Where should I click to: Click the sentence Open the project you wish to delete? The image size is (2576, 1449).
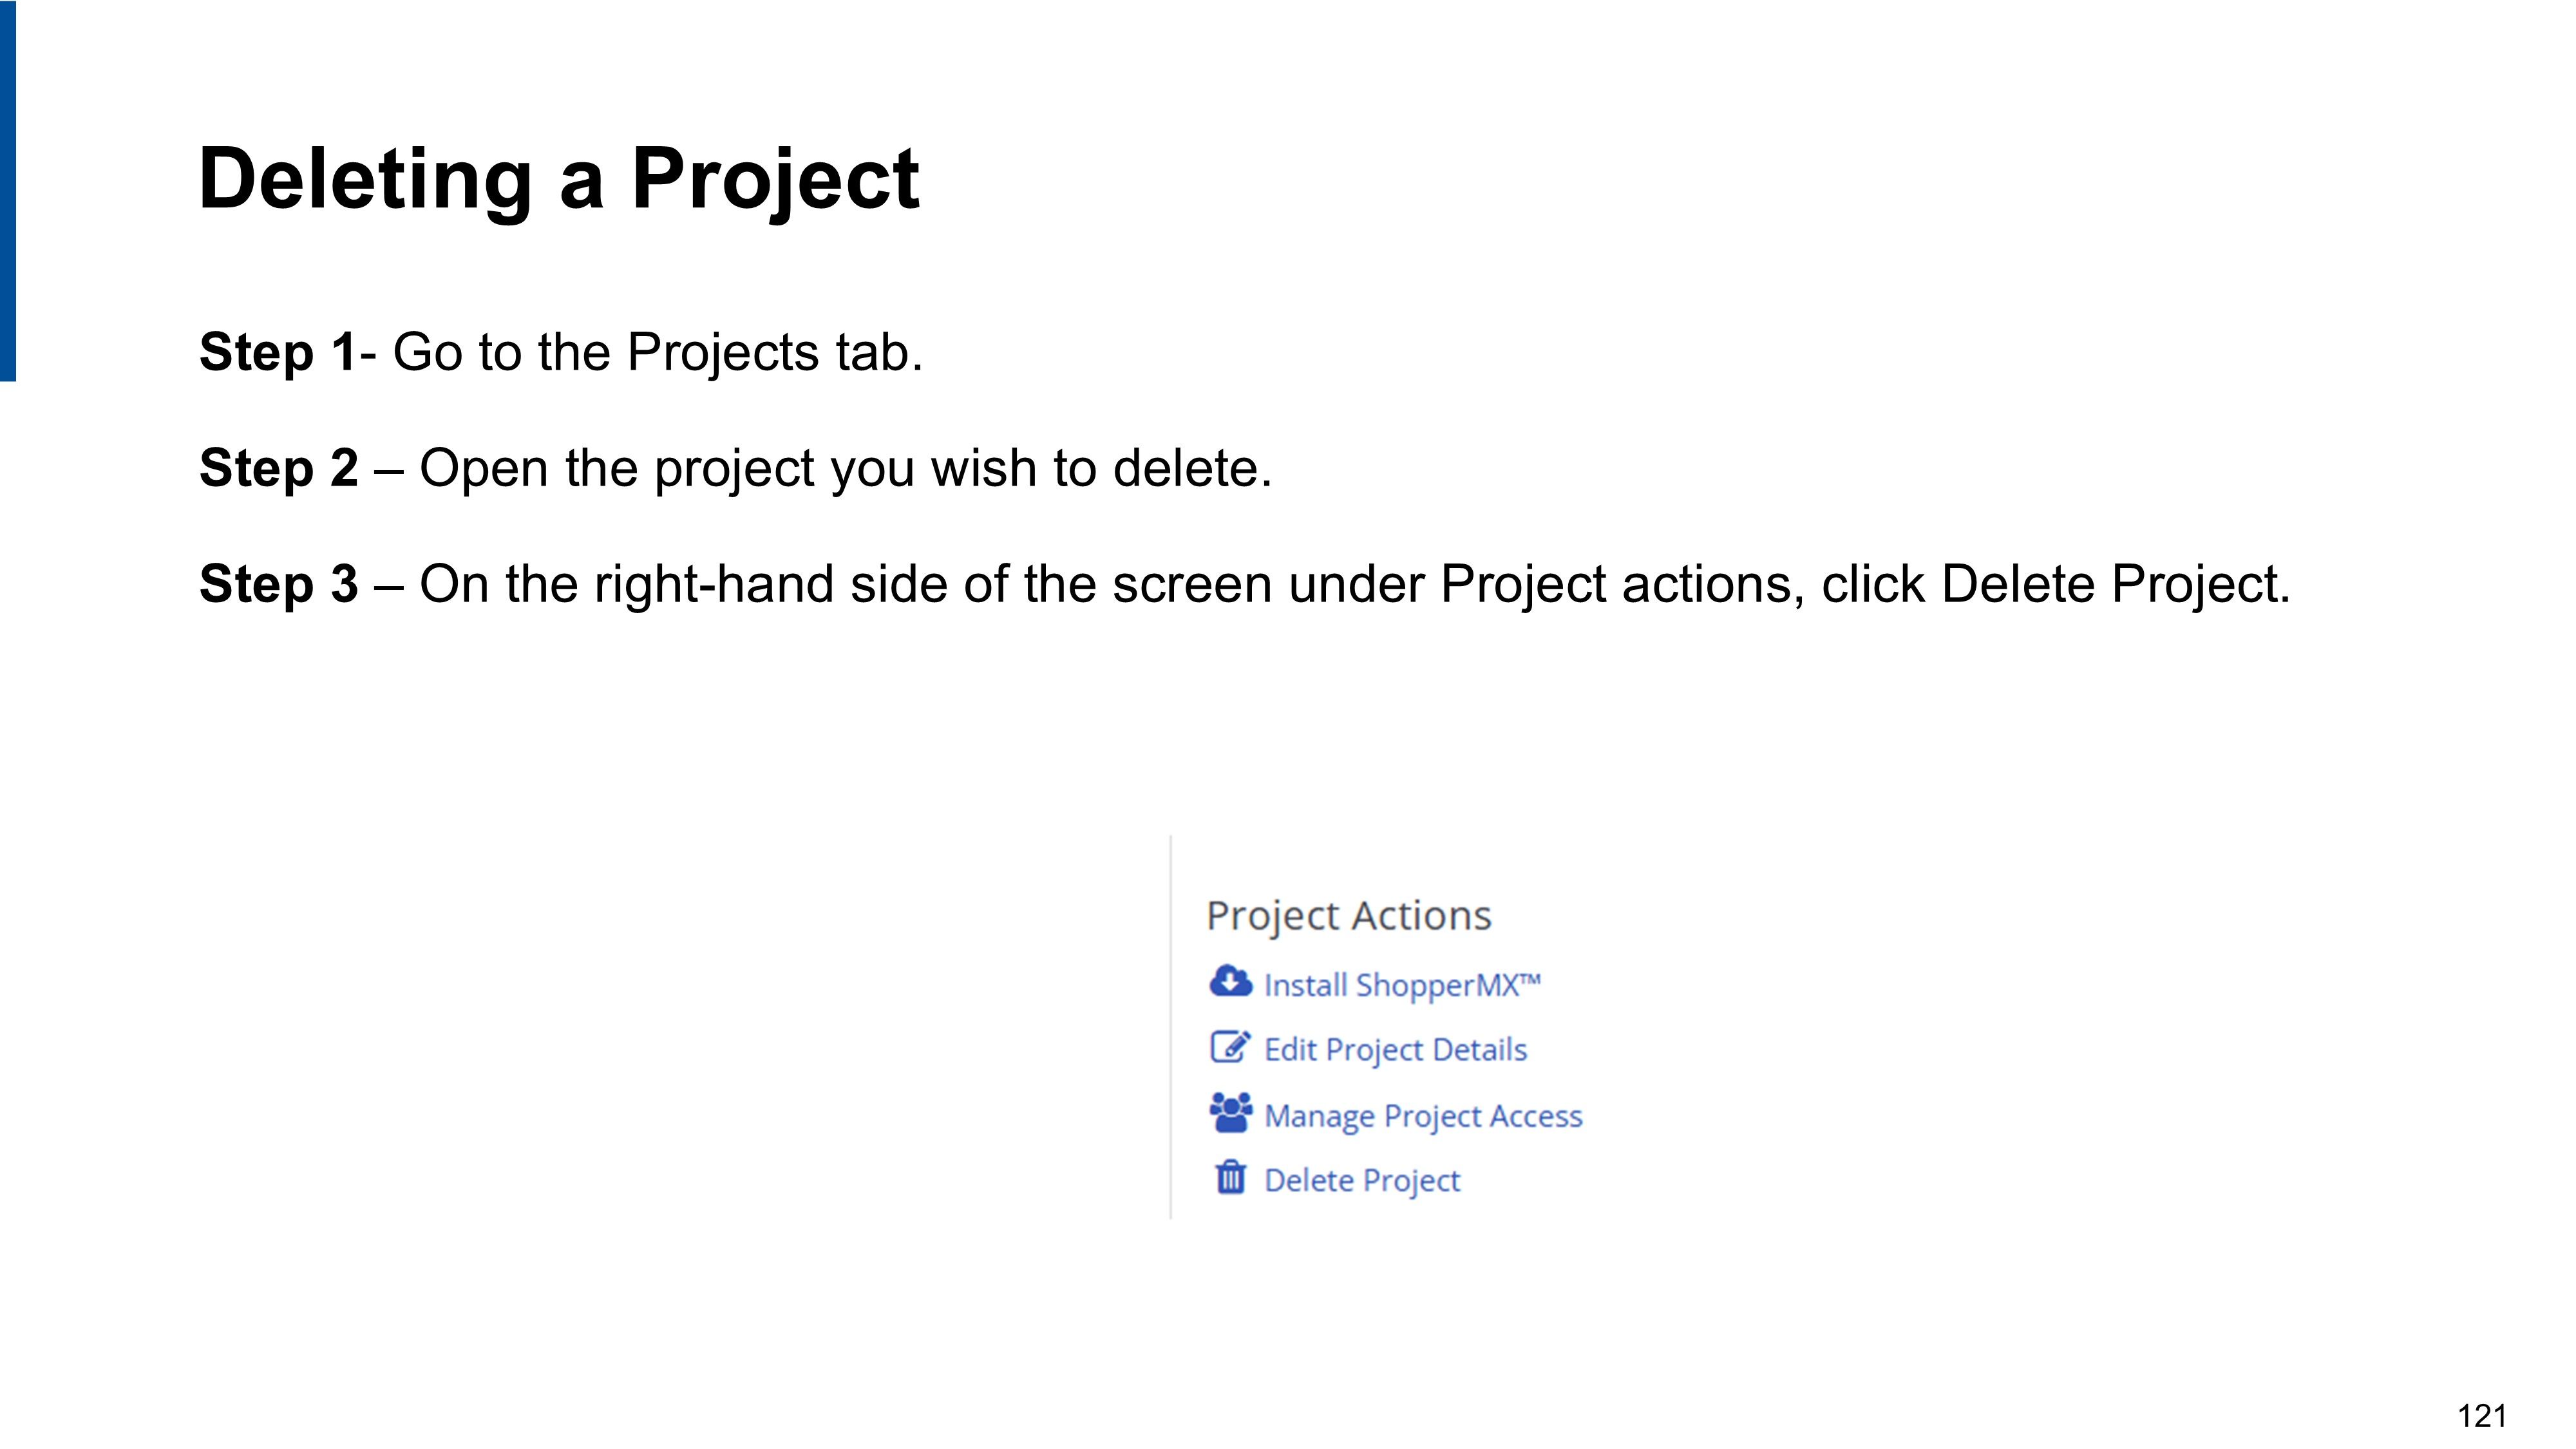(845, 468)
